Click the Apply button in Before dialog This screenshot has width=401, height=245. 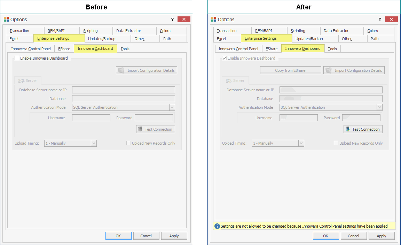174,236
